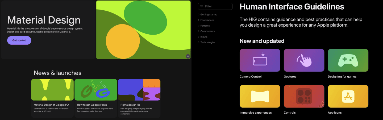Open the Figma design kit card image

pyautogui.click(x=139, y=90)
